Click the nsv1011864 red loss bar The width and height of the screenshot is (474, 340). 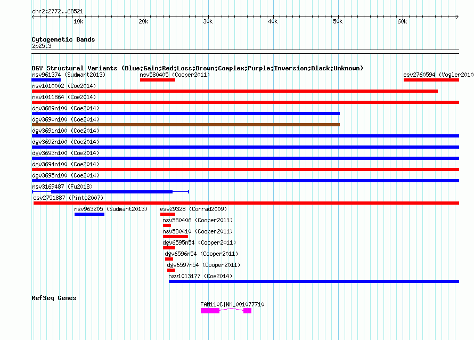coord(246,102)
